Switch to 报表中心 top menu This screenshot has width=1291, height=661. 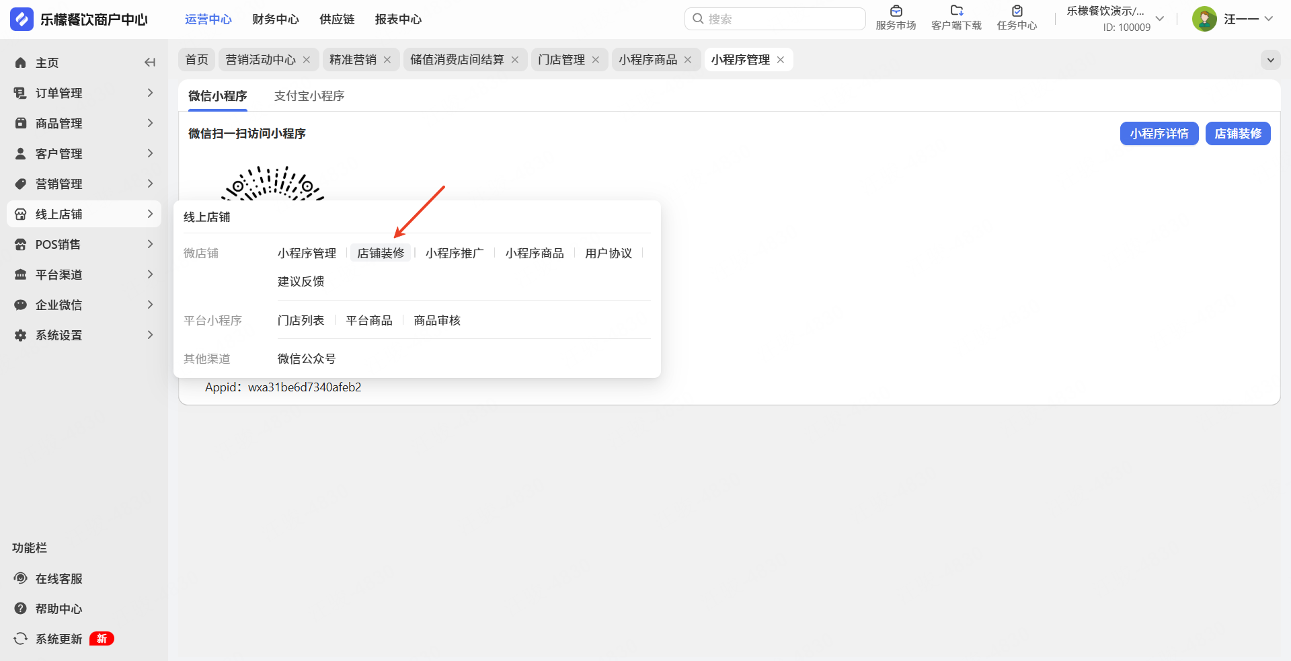(398, 20)
